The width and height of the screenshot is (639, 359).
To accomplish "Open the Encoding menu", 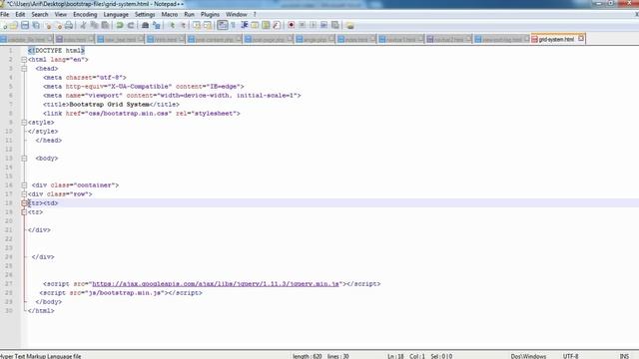I will (x=85, y=14).
